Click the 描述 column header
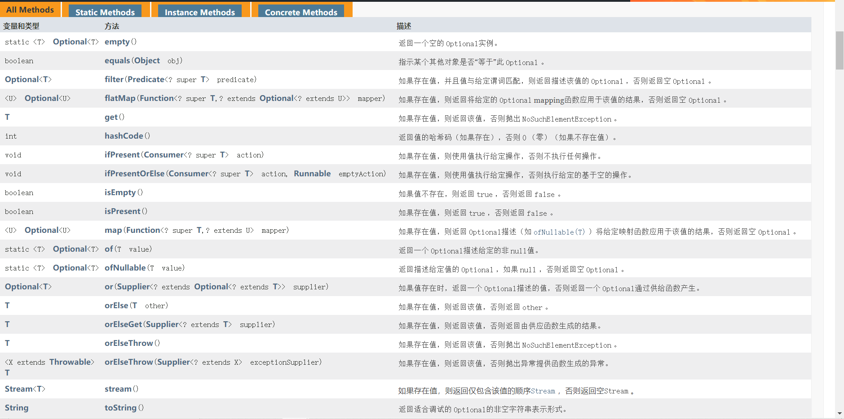844x419 pixels. point(404,26)
